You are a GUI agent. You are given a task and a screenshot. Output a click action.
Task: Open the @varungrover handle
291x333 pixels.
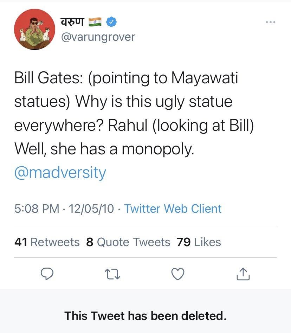98,37
